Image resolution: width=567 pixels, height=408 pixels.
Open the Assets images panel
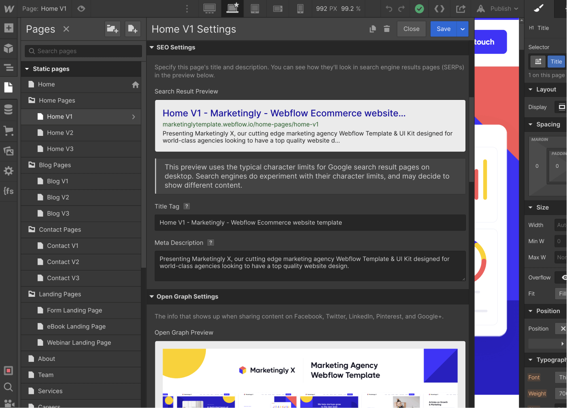coord(8,151)
